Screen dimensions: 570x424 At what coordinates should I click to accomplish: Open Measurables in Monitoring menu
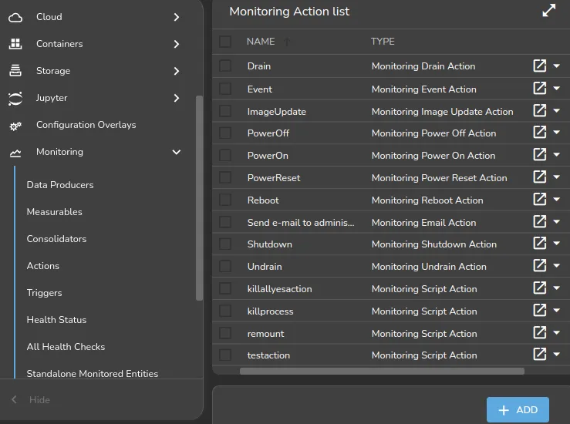(x=55, y=212)
